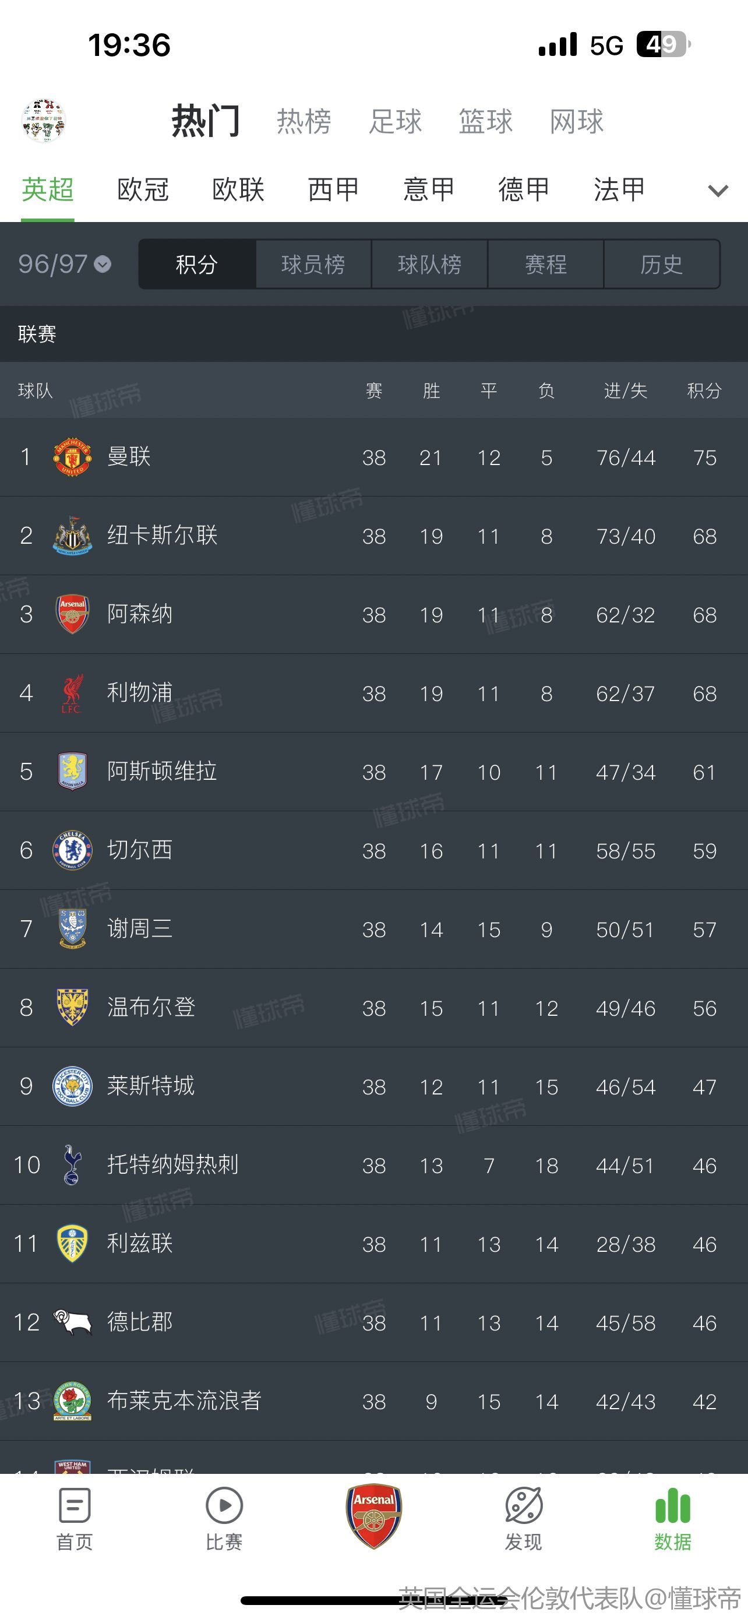
Task: Tap the 比赛 matches play icon
Action: [x=224, y=1507]
